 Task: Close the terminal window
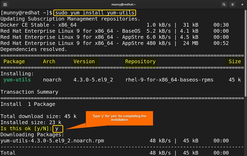coord(242,4)
